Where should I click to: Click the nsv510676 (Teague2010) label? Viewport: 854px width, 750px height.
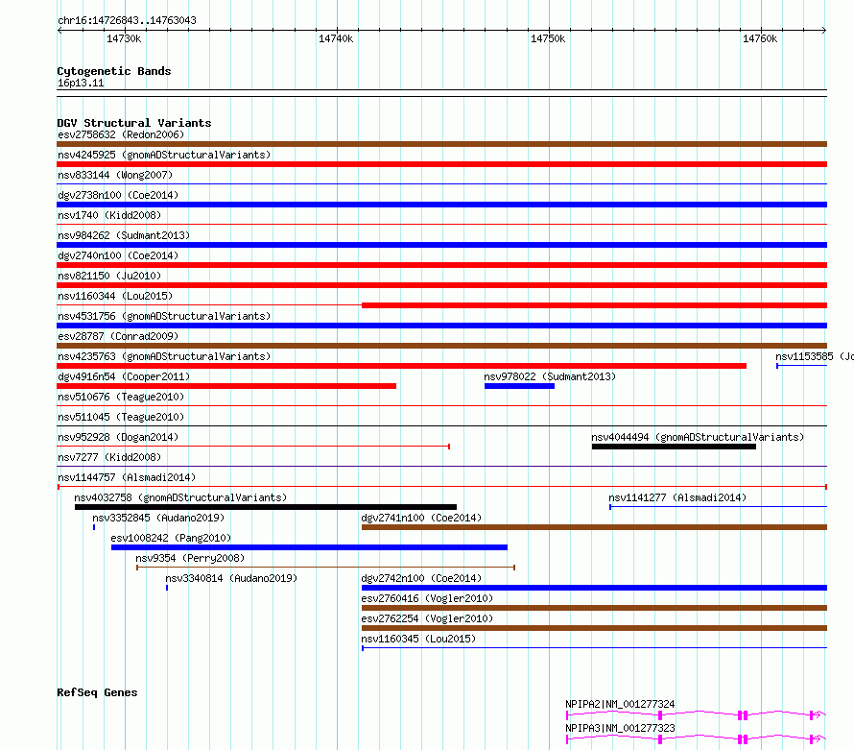click(x=121, y=397)
